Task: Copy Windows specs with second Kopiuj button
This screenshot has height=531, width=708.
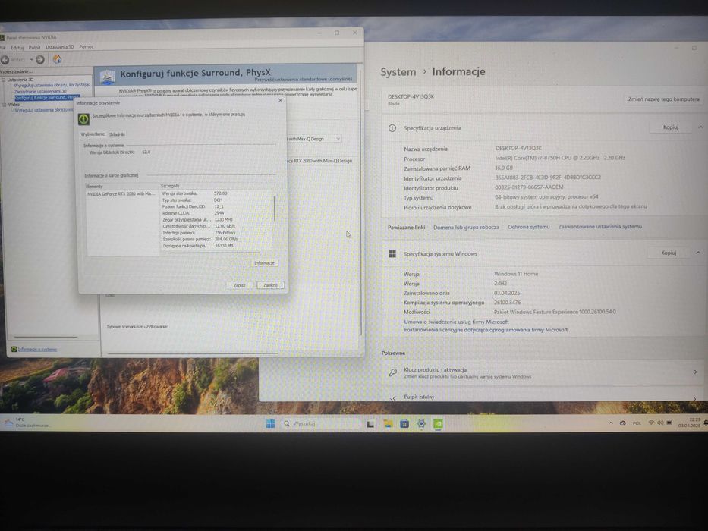Action: pyautogui.click(x=669, y=253)
